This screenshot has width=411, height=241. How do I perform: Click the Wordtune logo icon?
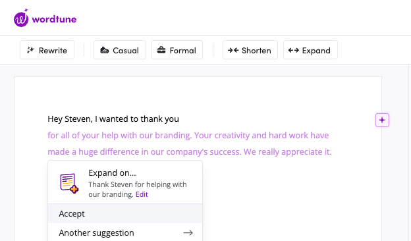[21, 18]
